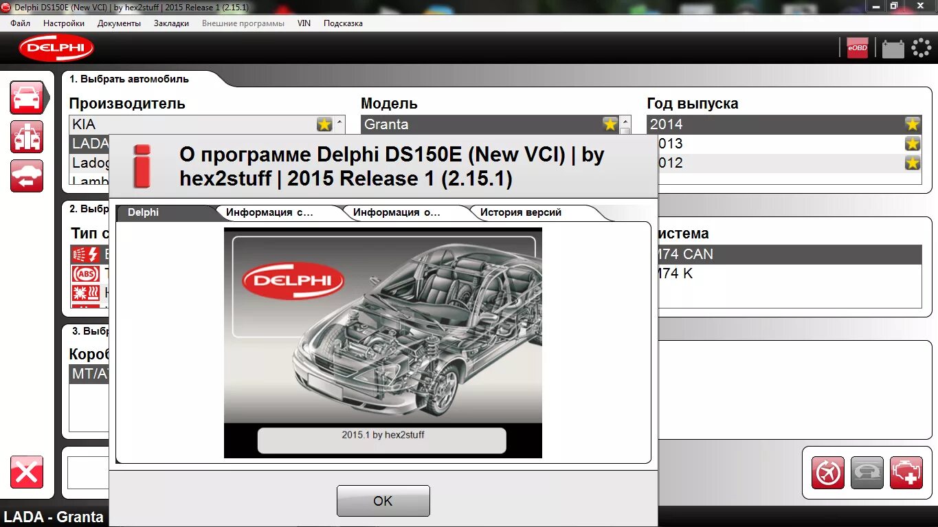Toggle favorite star for Granta model

(610, 124)
